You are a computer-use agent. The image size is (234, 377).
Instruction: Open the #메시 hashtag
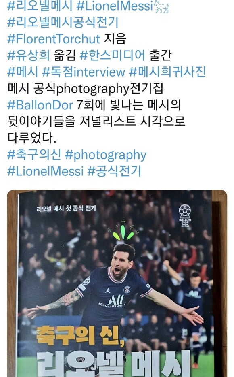point(23,72)
